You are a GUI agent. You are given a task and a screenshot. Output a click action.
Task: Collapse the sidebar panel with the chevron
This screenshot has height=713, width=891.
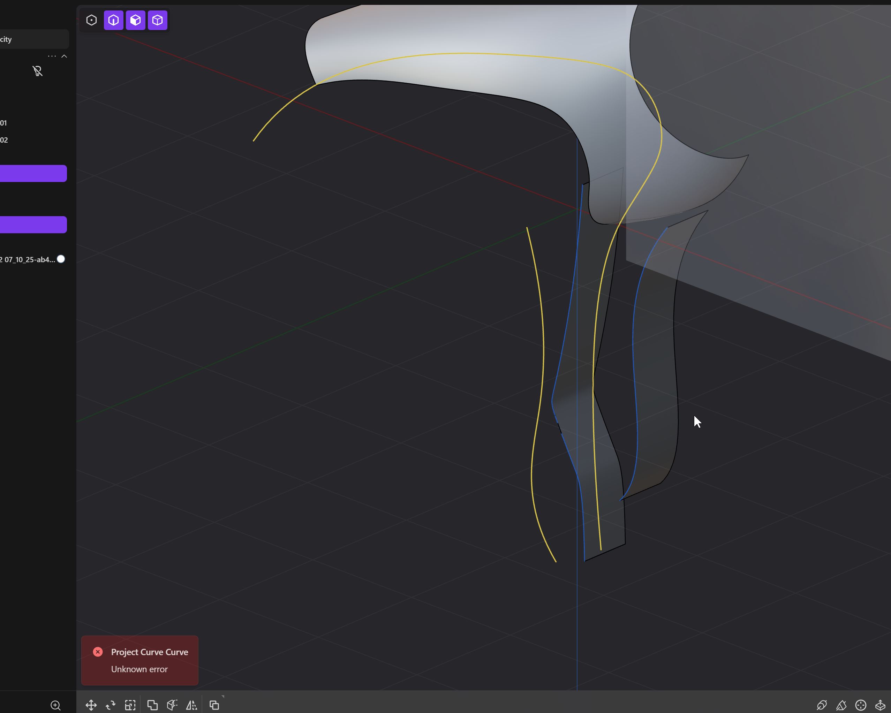coord(65,56)
